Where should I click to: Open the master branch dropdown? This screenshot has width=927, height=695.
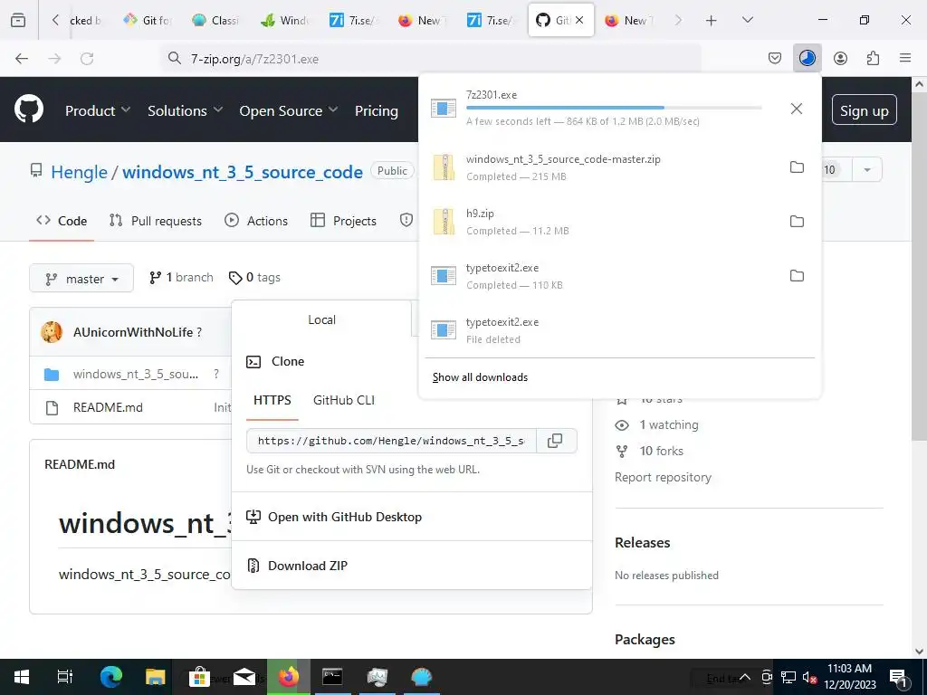81,279
